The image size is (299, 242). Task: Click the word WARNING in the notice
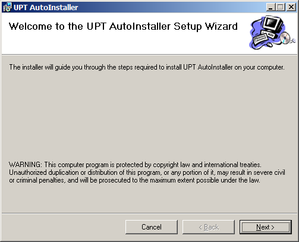coord(25,165)
